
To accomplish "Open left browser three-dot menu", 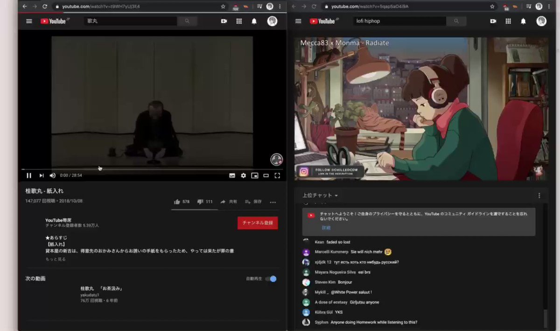I will (280, 7).
